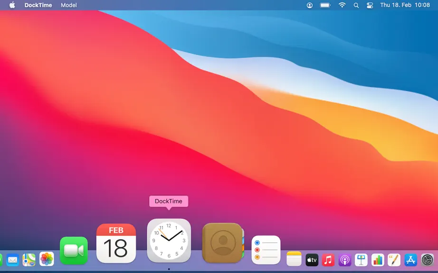The image size is (438, 273).
Task: Open the Wi-Fi status menu
Action: pyautogui.click(x=342, y=5)
